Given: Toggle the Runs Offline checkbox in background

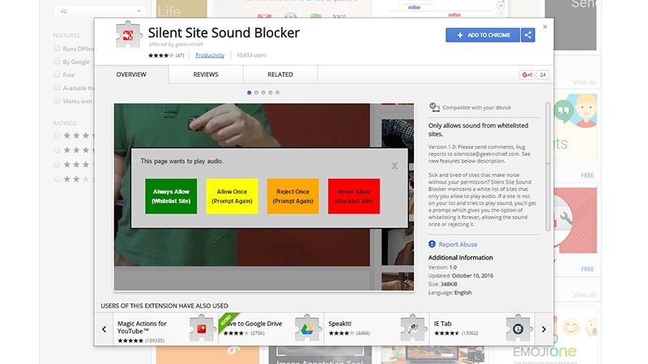Looking at the screenshot, I should (57, 49).
